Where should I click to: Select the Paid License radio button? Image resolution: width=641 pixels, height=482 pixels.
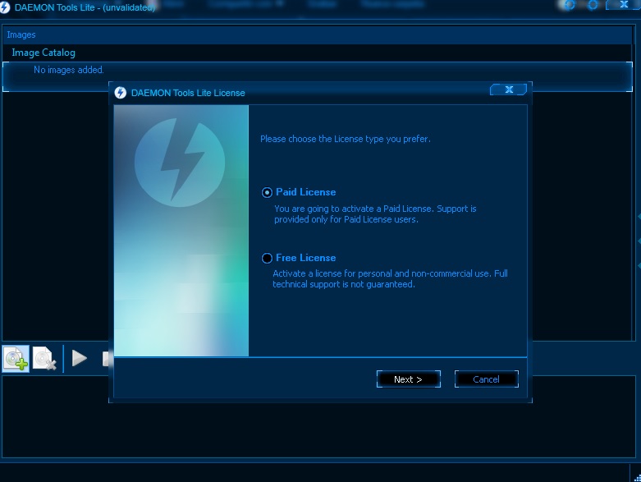267,193
